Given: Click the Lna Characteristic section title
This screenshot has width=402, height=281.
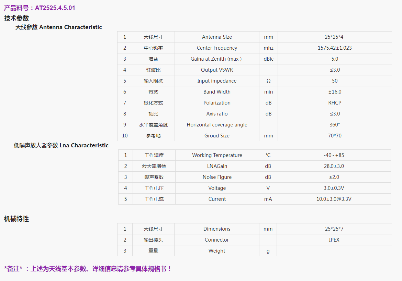Looking at the screenshot, I should [x=61, y=145].
